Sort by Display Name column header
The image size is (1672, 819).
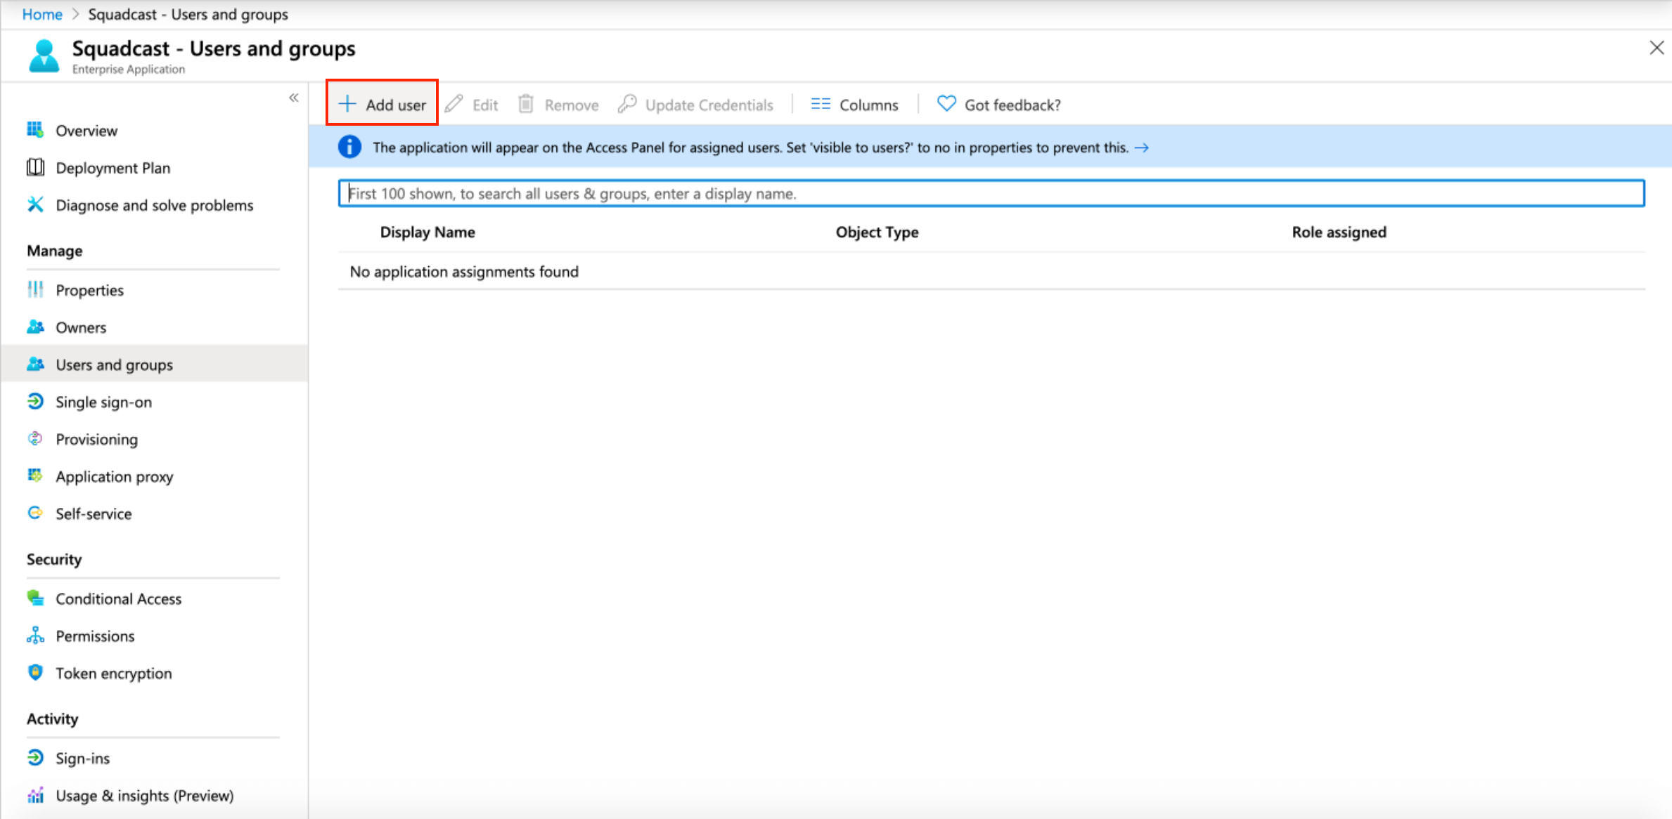427,232
